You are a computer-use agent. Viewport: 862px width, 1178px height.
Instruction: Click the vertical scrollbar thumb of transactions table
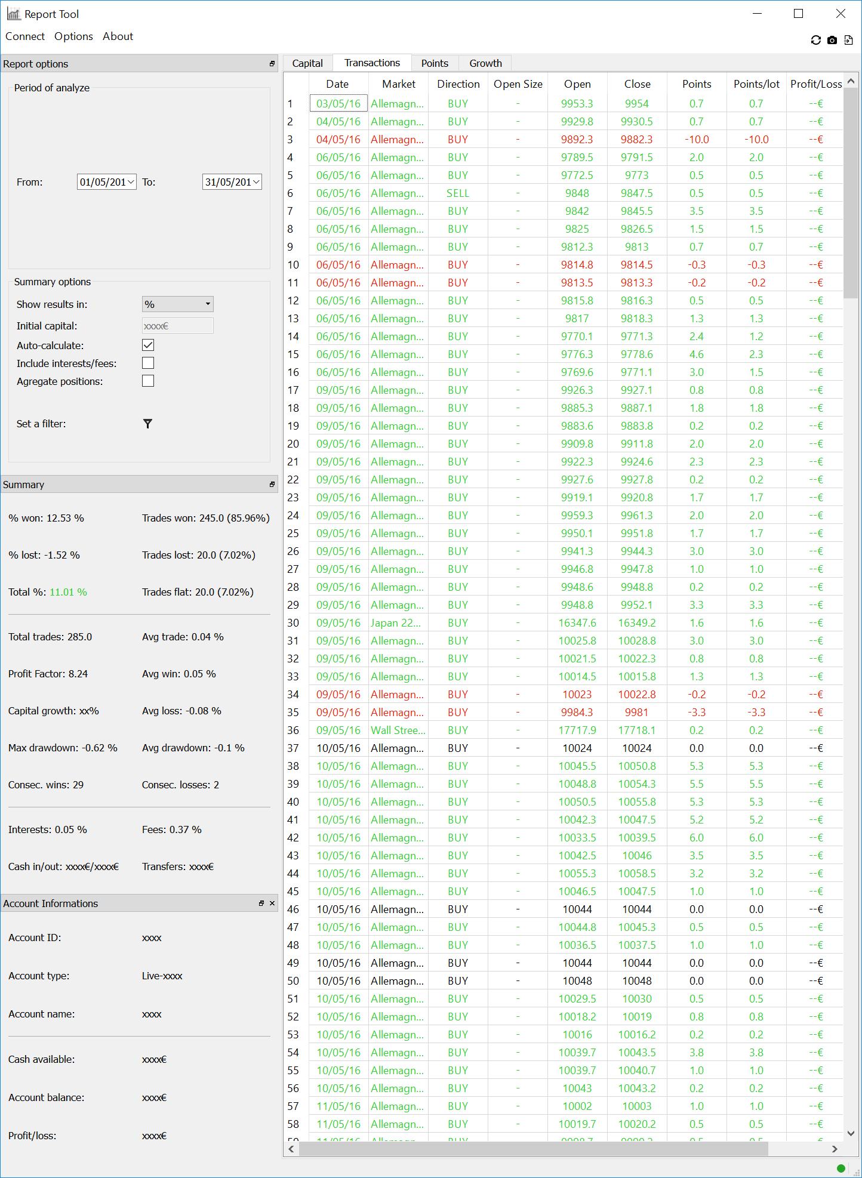[x=851, y=193]
